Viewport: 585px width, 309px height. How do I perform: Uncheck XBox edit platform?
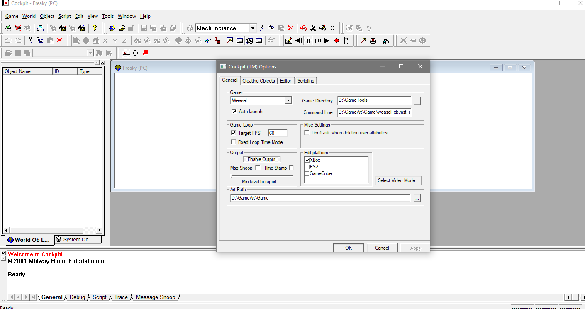307,160
